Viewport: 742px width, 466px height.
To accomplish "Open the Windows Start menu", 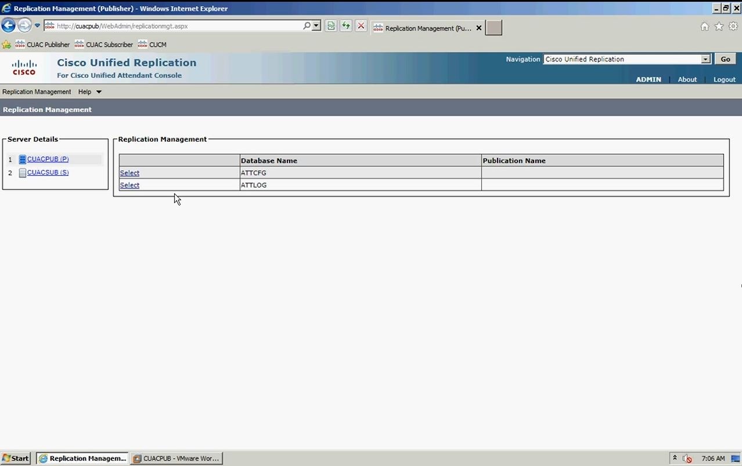I will click(x=16, y=458).
